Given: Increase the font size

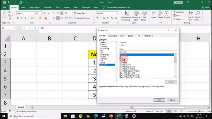Looking at the screenshot, I should click(44, 13).
